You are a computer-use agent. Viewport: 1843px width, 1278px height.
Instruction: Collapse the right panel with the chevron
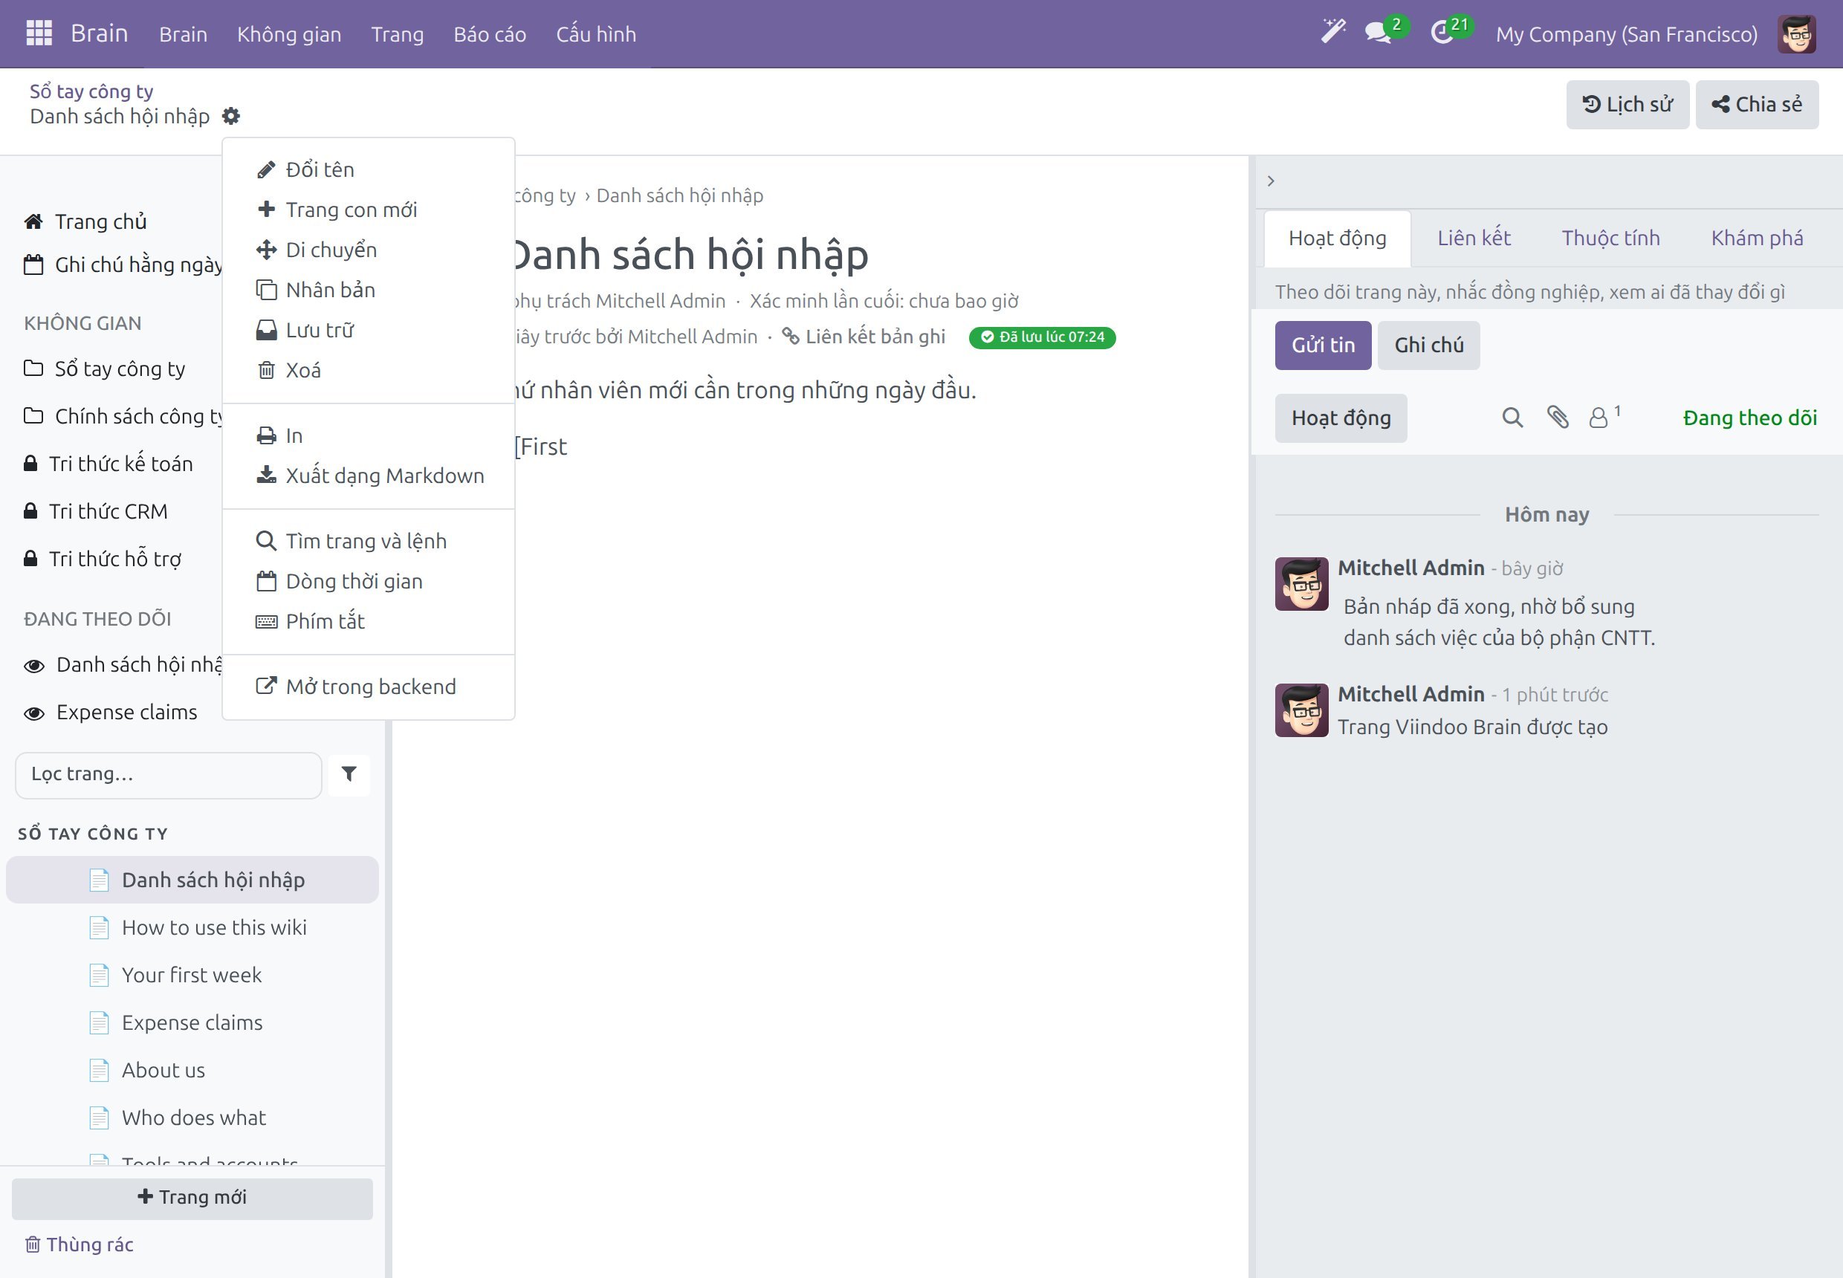coord(1270,181)
